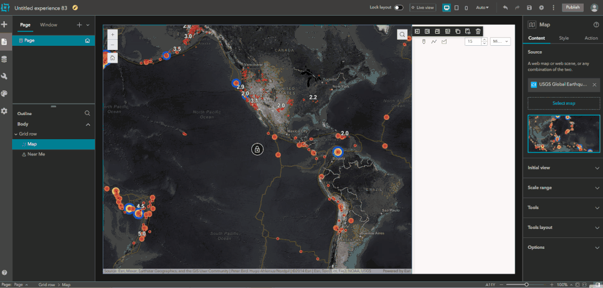The height and width of the screenshot is (288, 603).
Task: Save the experience
Action: pyautogui.click(x=529, y=8)
